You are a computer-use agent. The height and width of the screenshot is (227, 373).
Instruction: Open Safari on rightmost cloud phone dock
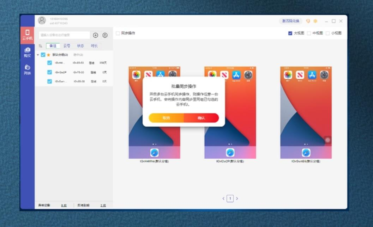306,153
